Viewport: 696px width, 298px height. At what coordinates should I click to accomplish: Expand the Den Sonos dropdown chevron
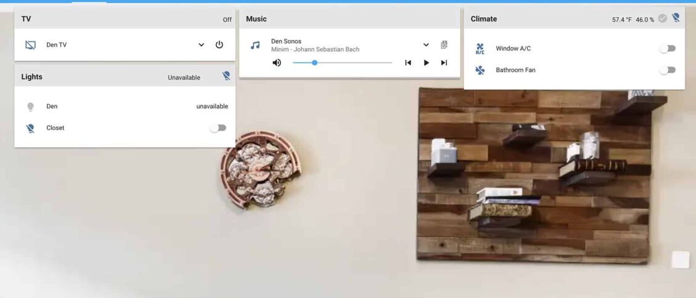coord(426,45)
